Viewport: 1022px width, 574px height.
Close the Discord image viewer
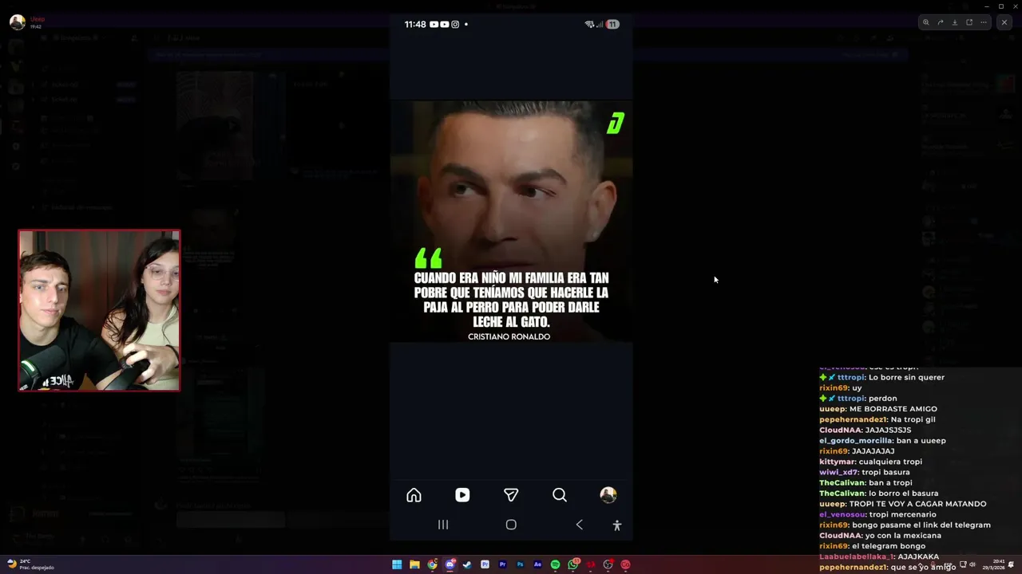pos(1004,22)
